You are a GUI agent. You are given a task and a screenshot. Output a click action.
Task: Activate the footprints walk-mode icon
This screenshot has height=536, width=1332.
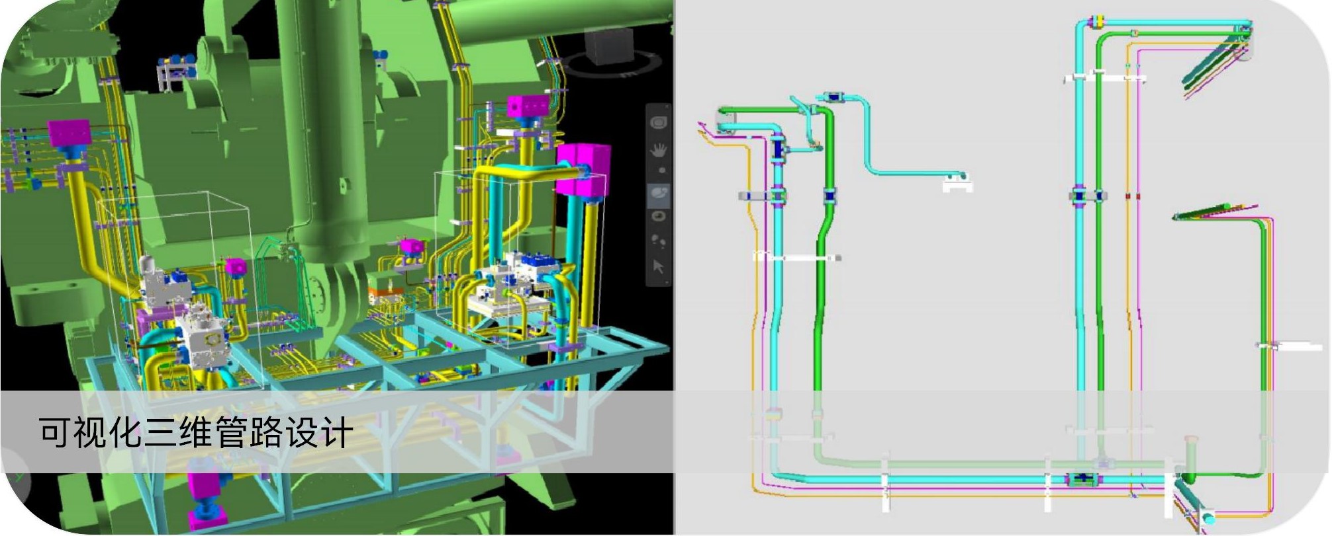658,241
